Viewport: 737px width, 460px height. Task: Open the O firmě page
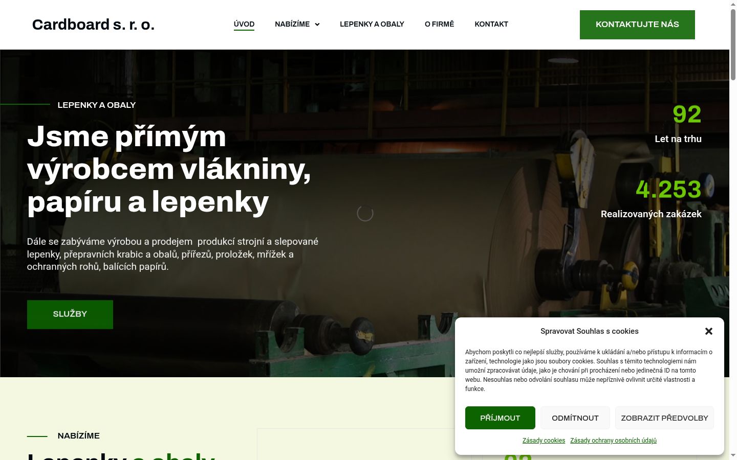tap(439, 24)
